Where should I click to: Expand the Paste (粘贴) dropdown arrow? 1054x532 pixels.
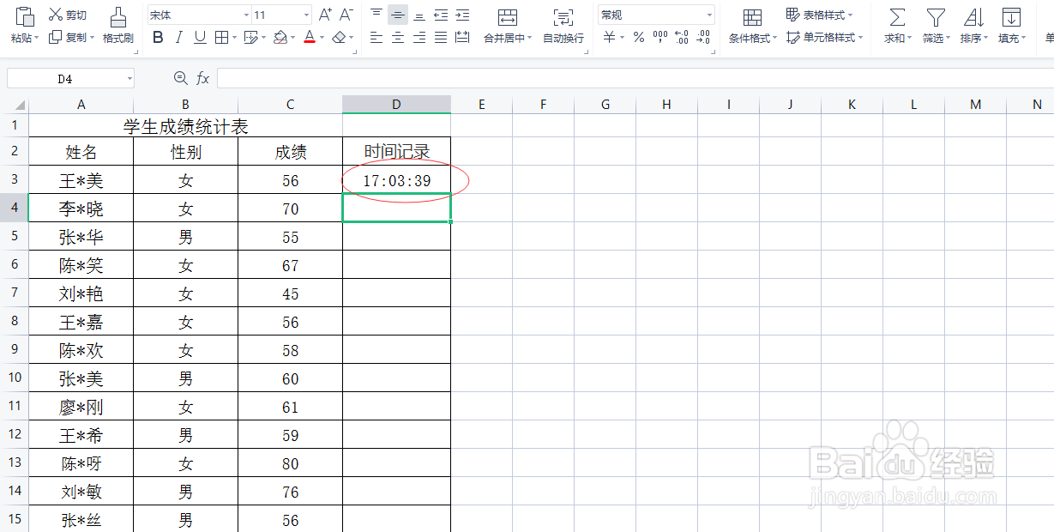(37, 39)
